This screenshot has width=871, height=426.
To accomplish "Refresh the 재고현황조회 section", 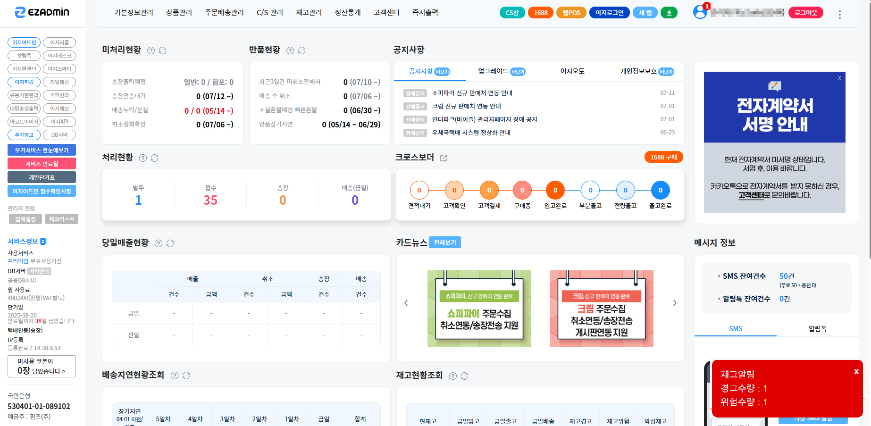I will pos(465,376).
